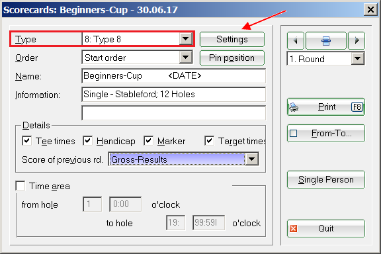Uncheck the Handicap checkbox
The image size is (381, 254).
[x=87, y=141]
